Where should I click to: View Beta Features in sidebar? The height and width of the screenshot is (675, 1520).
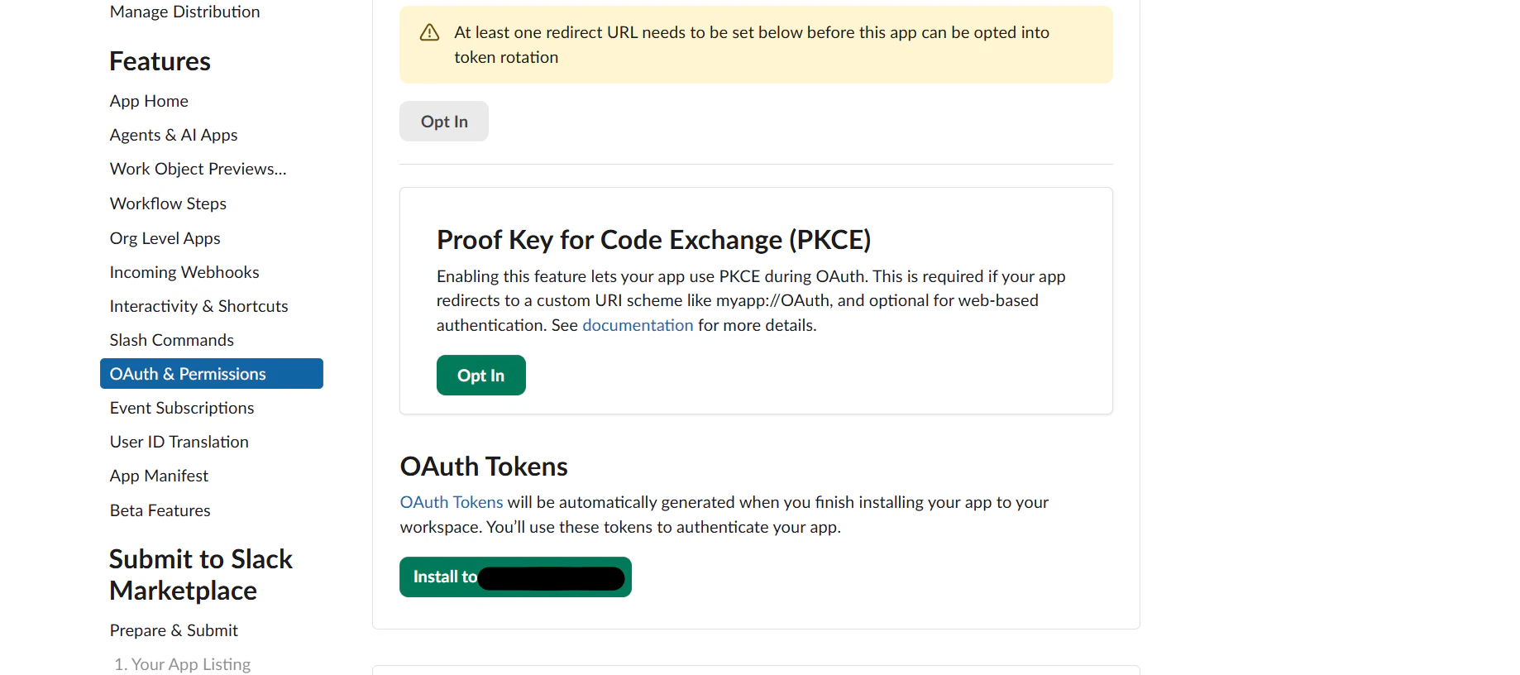160,510
